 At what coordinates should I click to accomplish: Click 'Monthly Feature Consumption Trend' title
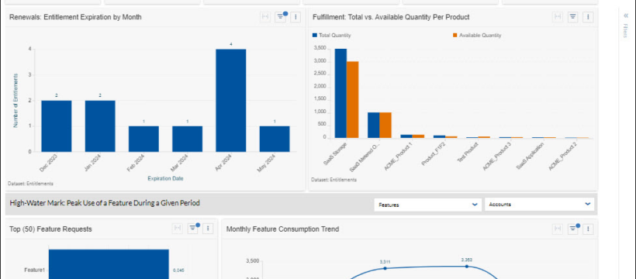coord(283,229)
